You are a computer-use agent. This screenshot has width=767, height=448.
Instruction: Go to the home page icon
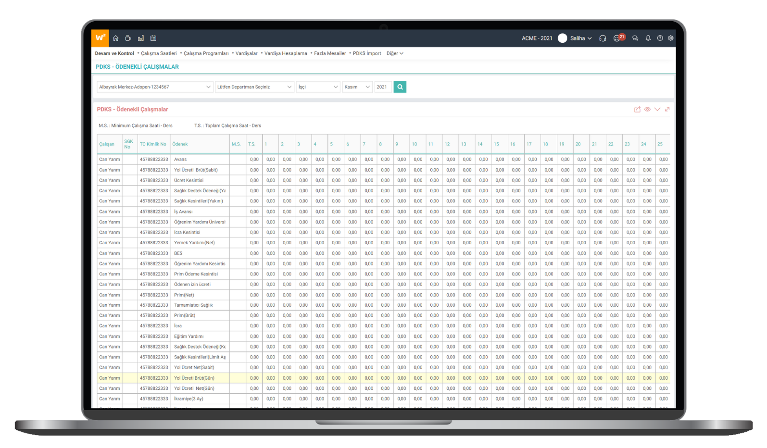[116, 38]
